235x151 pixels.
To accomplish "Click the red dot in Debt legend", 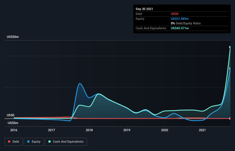I will pyautogui.click(x=9, y=142).
